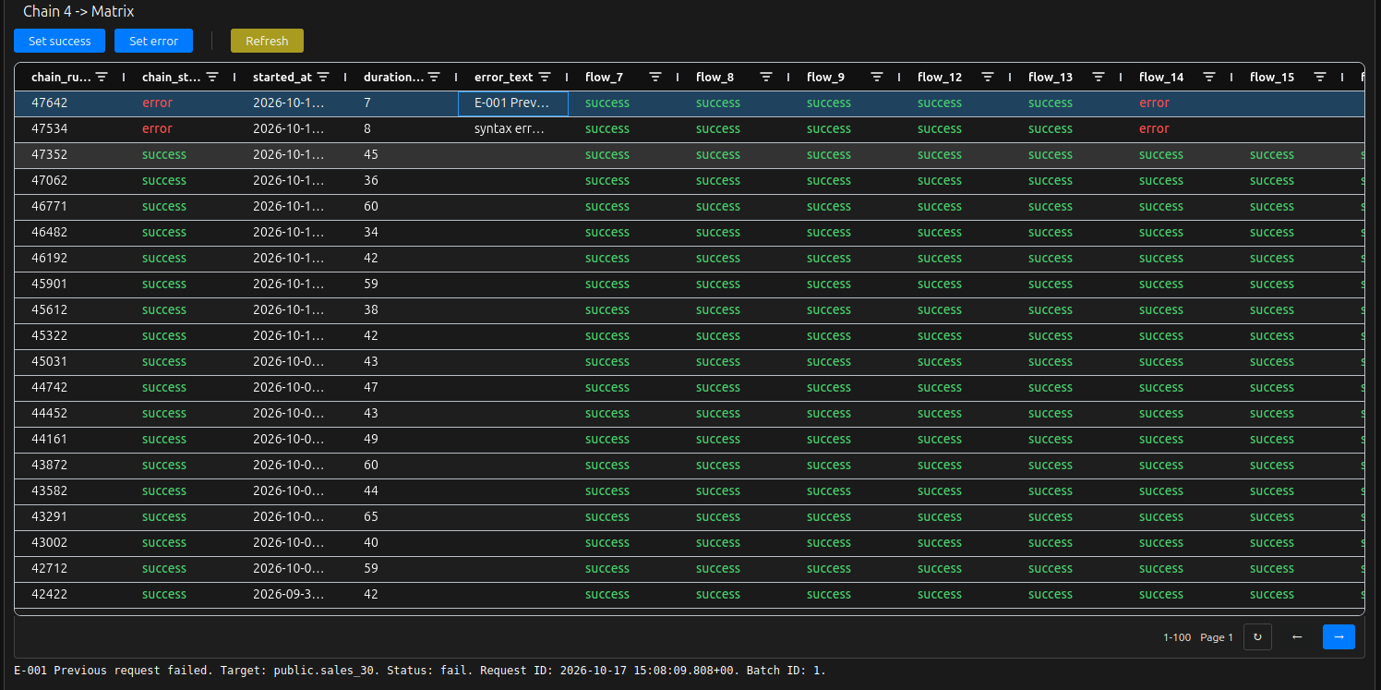Open filter icon on flow_12 column
This screenshot has height=690, width=1381.
[988, 77]
